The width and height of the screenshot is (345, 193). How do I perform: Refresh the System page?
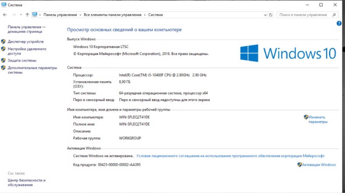270,15
